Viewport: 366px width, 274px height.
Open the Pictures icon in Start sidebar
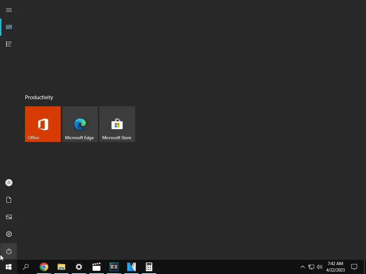9,217
